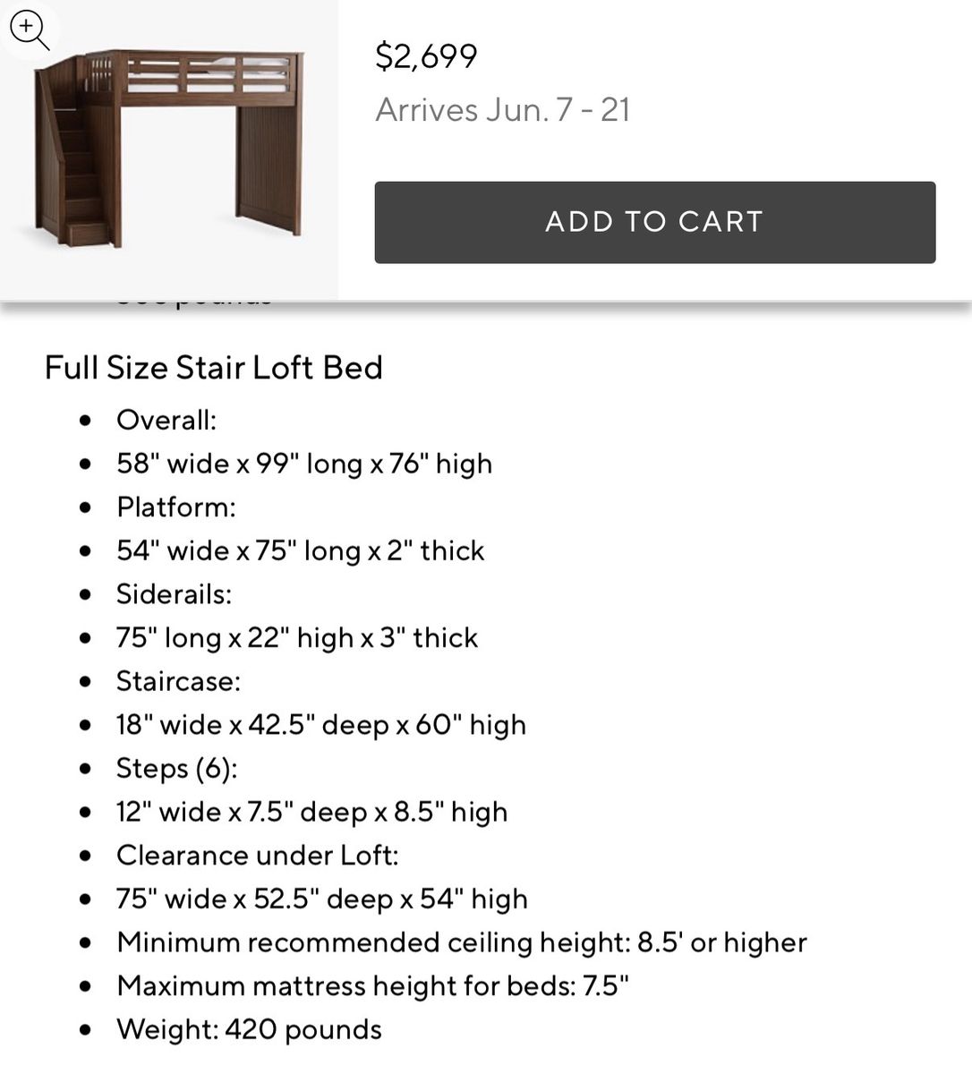Select the Overall: list item

pyautogui.click(x=167, y=420)
